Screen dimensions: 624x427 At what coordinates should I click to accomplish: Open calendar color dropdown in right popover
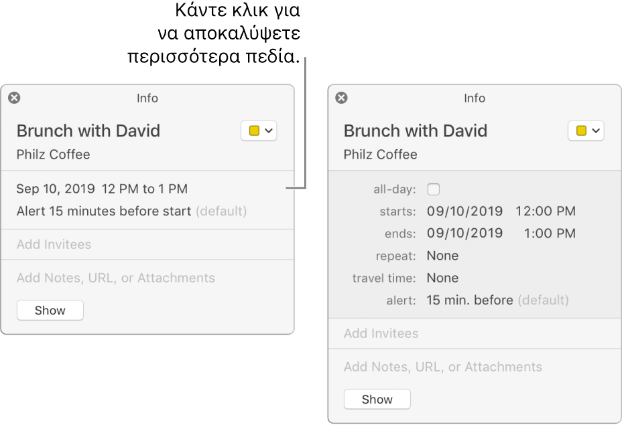(586, 131)
